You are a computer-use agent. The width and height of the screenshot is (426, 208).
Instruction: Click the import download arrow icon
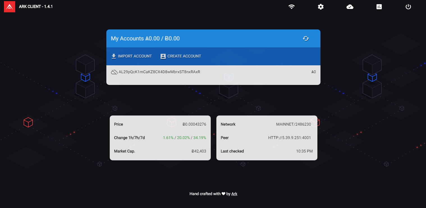pyautogui.click(x=114, y=56)
